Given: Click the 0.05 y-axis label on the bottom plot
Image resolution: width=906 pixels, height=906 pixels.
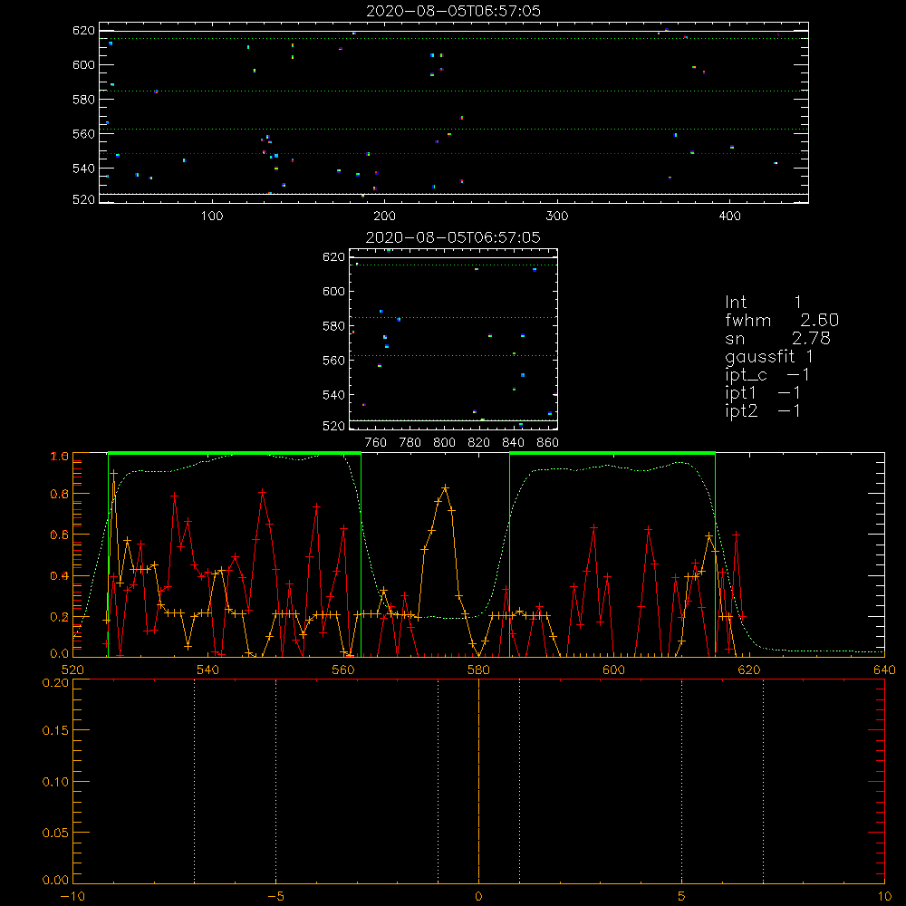Looking at the screenshot, I should (x=55, y=833).
